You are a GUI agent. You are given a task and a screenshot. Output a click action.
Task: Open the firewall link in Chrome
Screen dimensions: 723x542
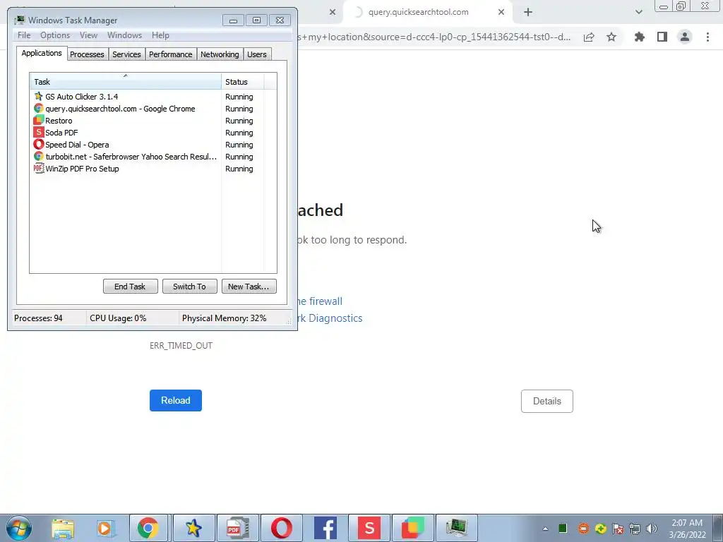pyautogui.click(x=321, y=301)
